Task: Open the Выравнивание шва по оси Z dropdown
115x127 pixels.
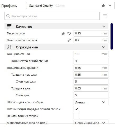Action: (91, 122)
